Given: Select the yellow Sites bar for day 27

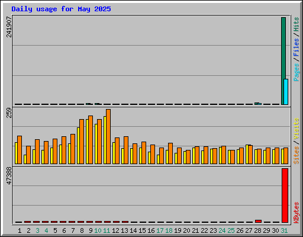Looking at the screenshot, I should pos(247,154).
